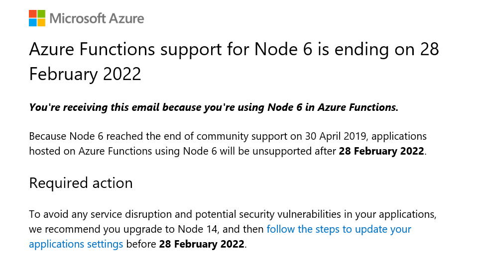477x265 pixels.
Task: Click the bold '28 February 2022' after 'unsupported after'
Action: tap(381, 151)
